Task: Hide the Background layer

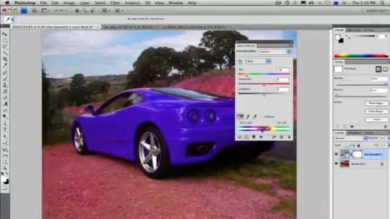Action: pyautogui.click(x=336, y=164)
